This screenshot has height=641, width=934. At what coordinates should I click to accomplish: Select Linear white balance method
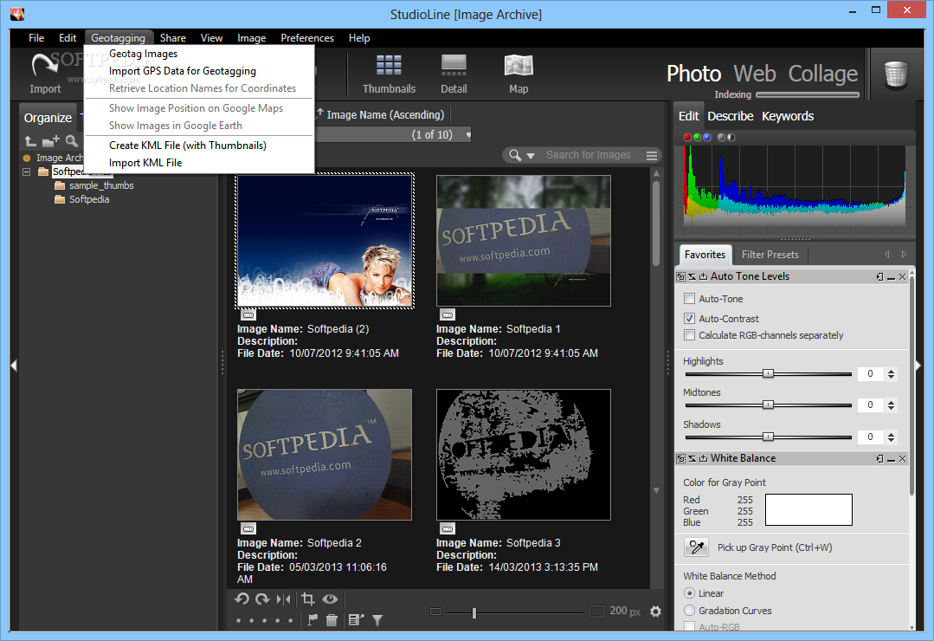[689, 593]
